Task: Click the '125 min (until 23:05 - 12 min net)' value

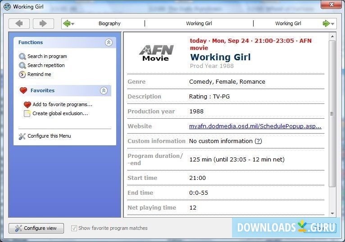Action: pos(237,159)
